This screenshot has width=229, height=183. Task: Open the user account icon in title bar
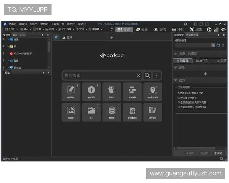185,24
